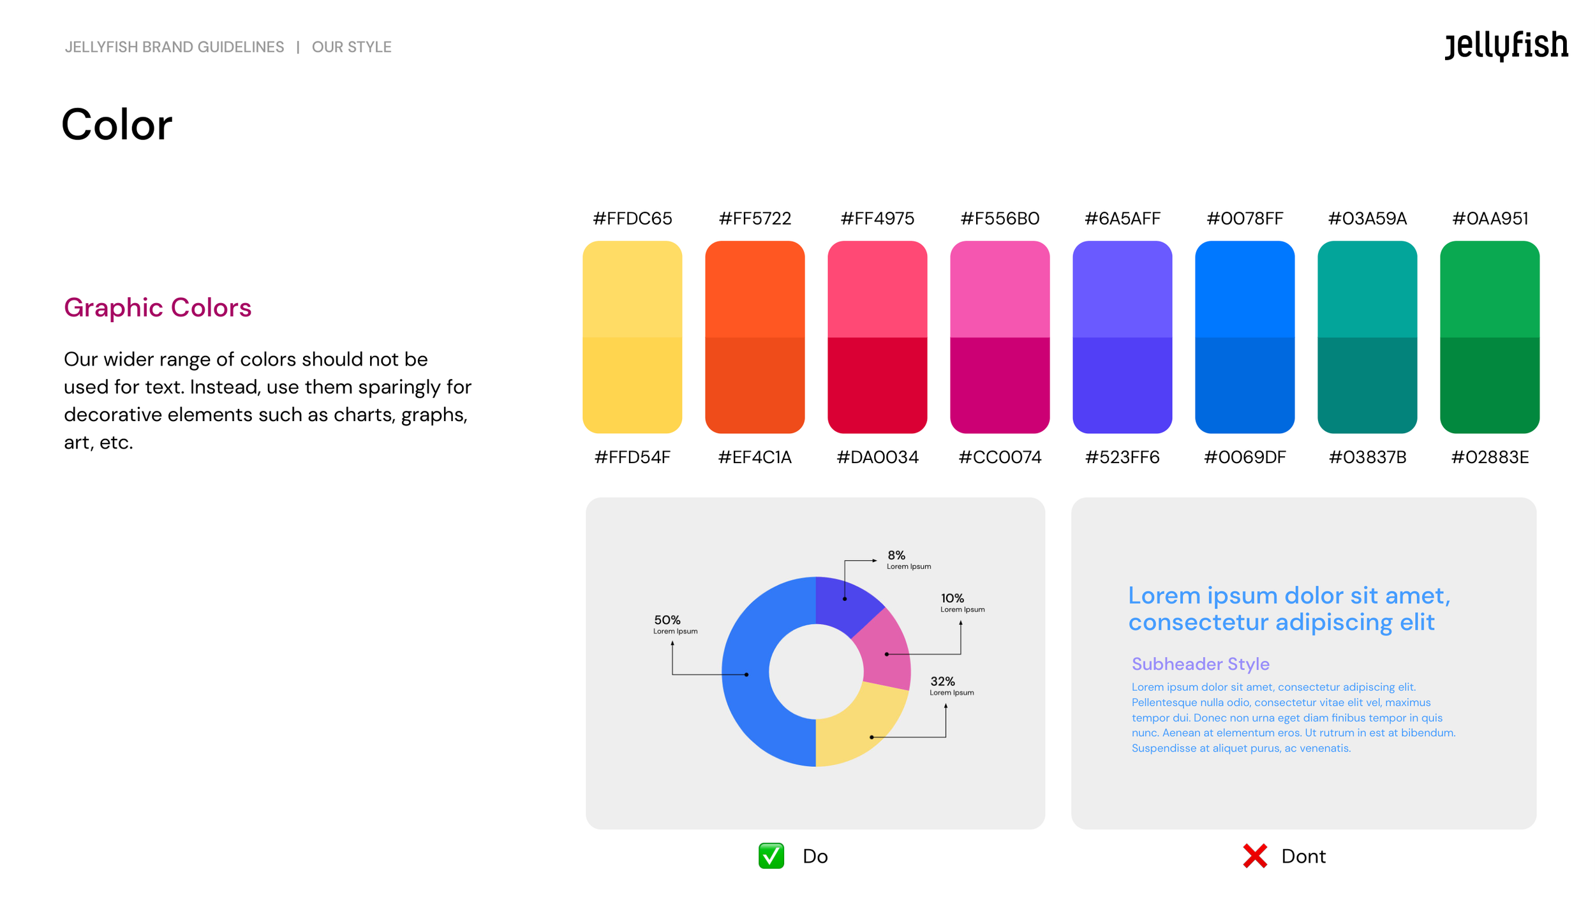Click the Subheader Style purple text
1595x897 pixels.
point(1200,664)
